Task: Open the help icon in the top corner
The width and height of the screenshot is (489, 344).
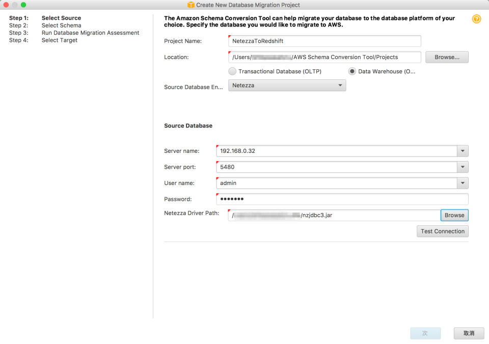Action: click(x=477, y=19)
